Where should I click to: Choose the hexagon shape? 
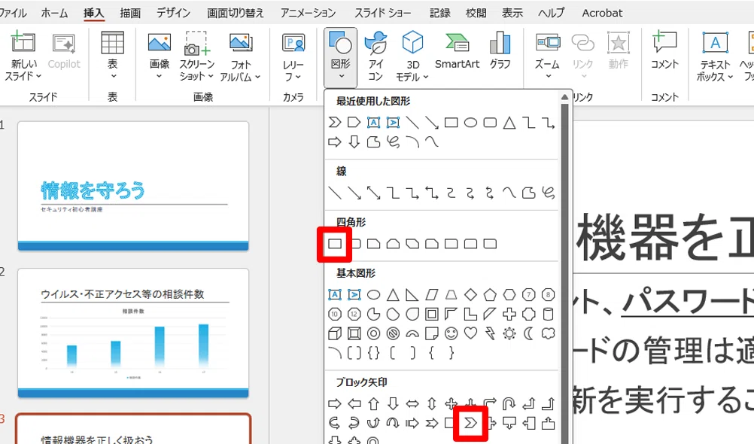[509, 294]
